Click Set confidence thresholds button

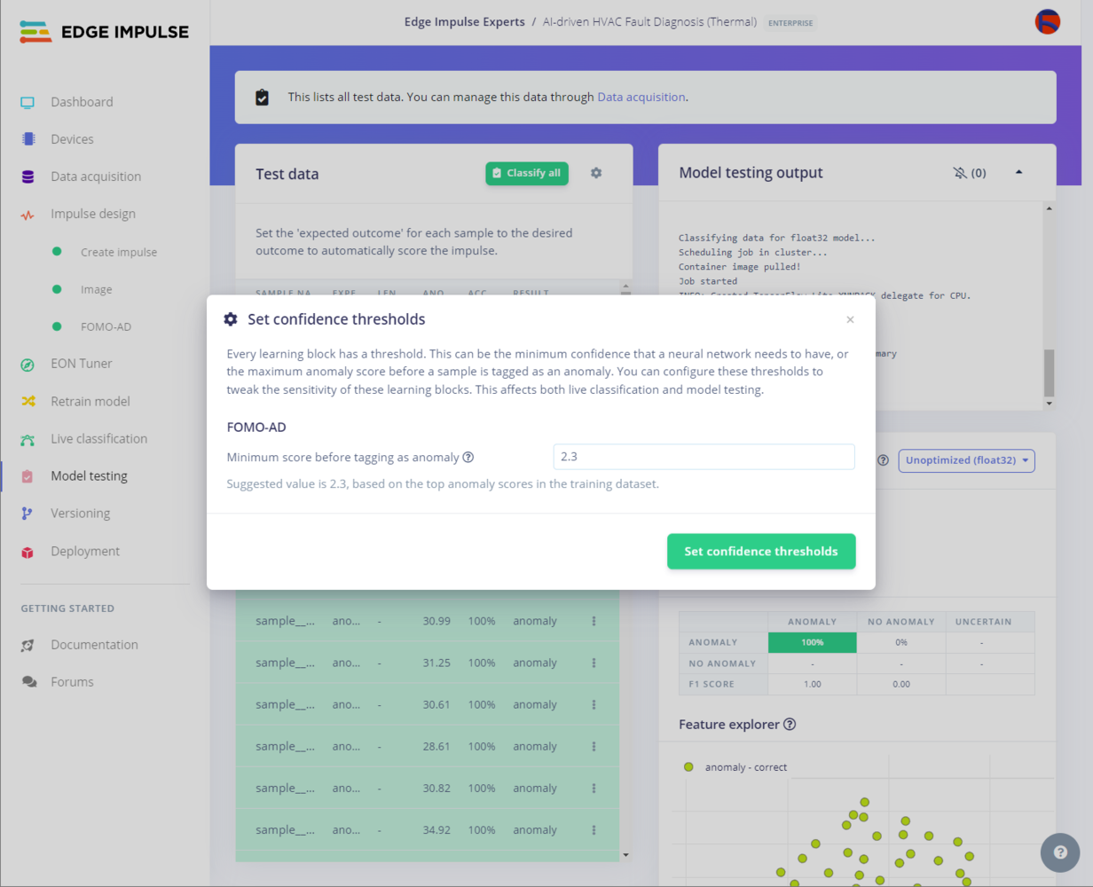761,551
